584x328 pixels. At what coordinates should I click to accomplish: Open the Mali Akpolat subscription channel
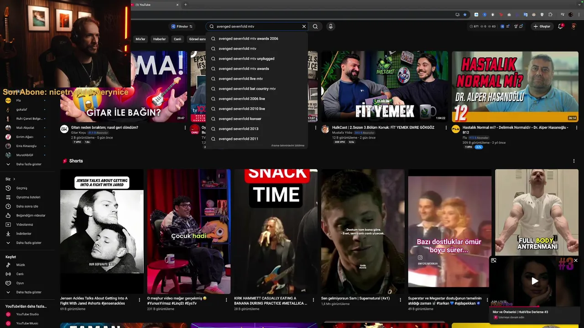[x=27, y=128]
